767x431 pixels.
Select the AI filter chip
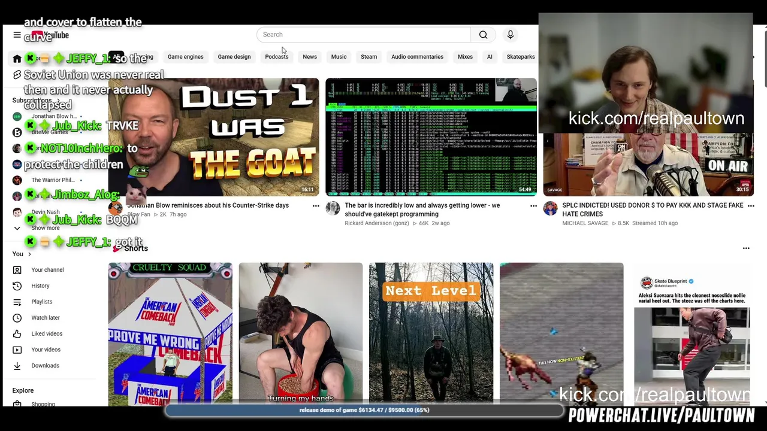tap(490, 57)
